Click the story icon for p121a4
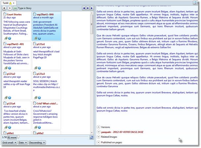201x148 pixels. (x=5, y=103)
